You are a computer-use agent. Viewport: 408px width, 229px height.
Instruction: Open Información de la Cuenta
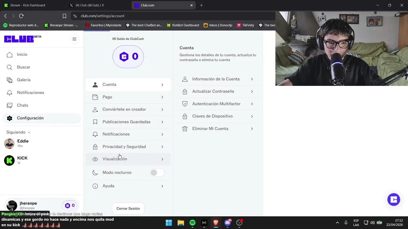tap(218, 79)
